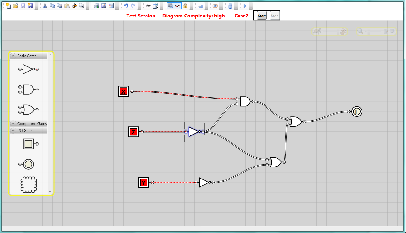Redo the last undone action
Image resolution: width=406 pixels, height=233 pixels.
click(133, 6)
